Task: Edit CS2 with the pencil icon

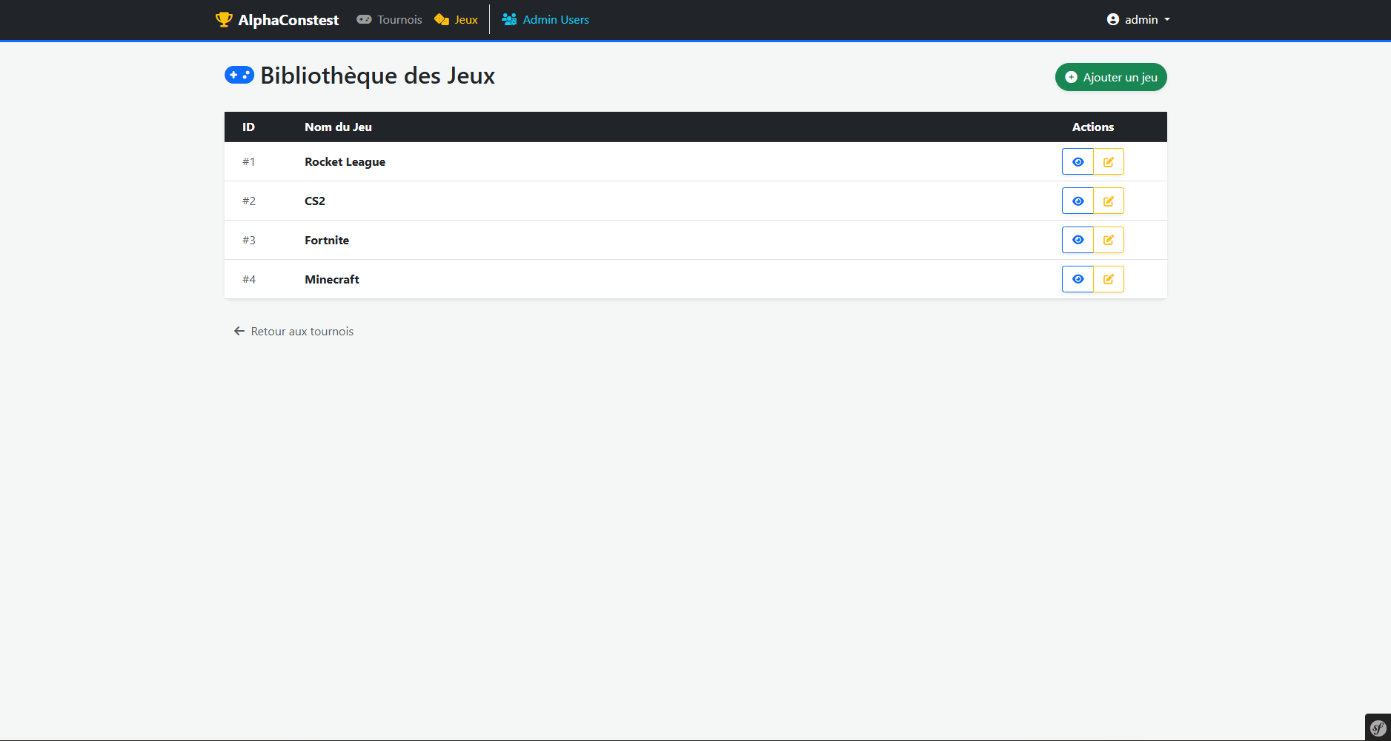Action: 1109,201
